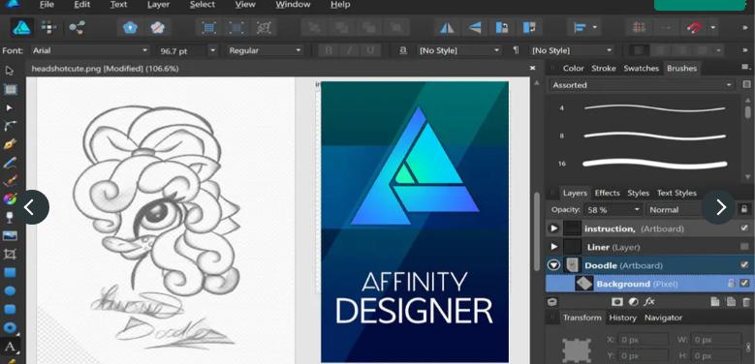
Task: Click the crossed-out shield revert defaults icon
Action: 157,27
